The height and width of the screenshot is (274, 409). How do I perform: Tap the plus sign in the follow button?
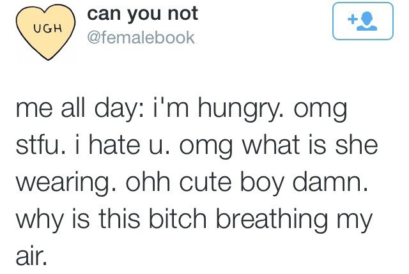pos(352,19)
